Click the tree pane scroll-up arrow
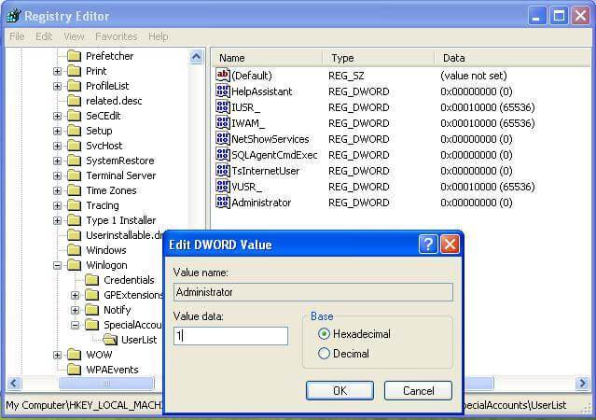The width and height of the screenshot is (596, 420). pyautogui.click(x=197, y=56)
